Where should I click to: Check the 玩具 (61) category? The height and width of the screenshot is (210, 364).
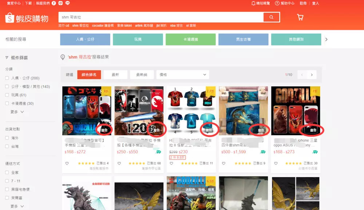click(x=7, y=95)
